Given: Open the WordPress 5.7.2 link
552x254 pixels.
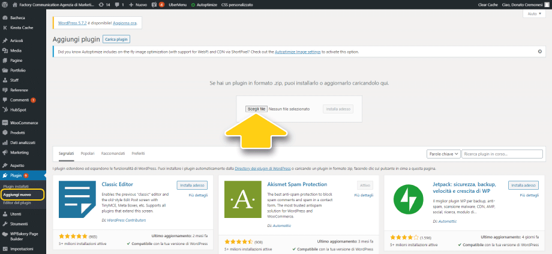Looking at the screenshot, I should [x=72, y=23].
